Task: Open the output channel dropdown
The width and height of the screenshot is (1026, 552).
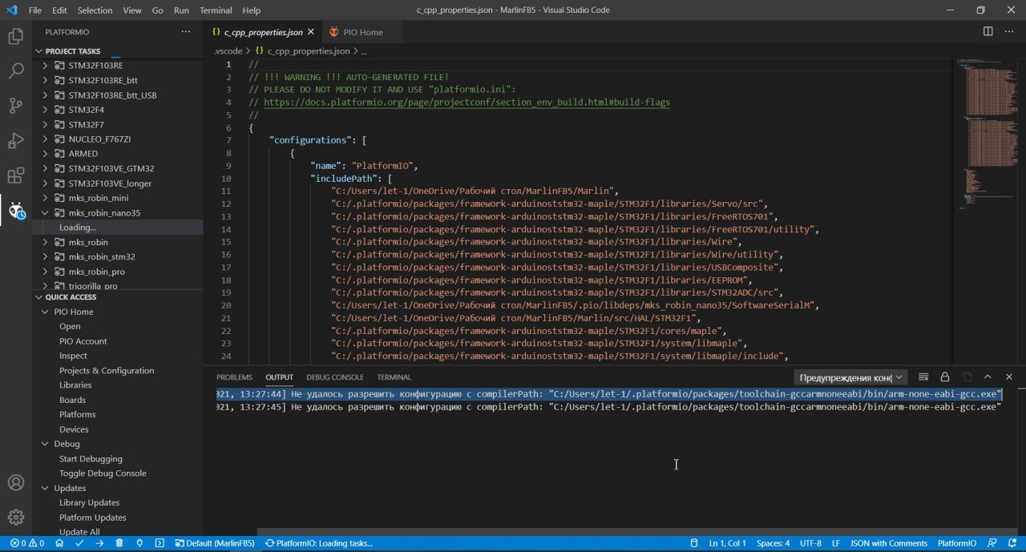Action: (x=850, y=377)
